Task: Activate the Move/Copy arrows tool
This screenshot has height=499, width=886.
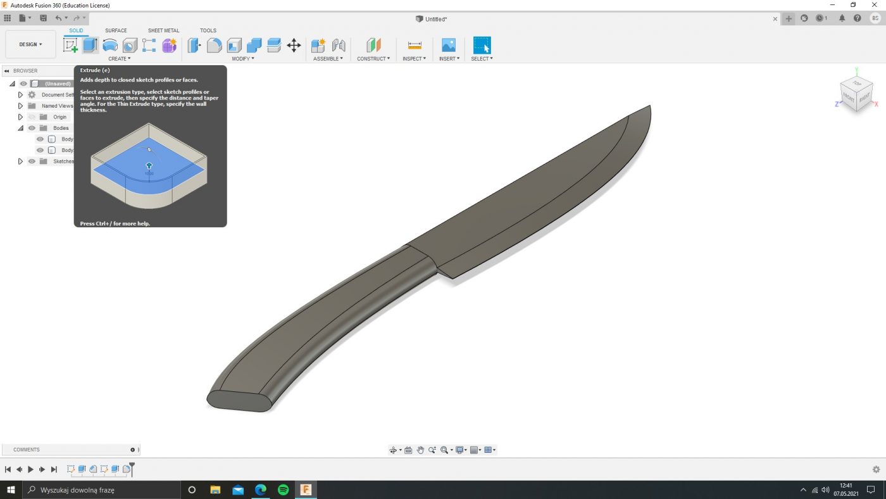Action: coord(294,45)
